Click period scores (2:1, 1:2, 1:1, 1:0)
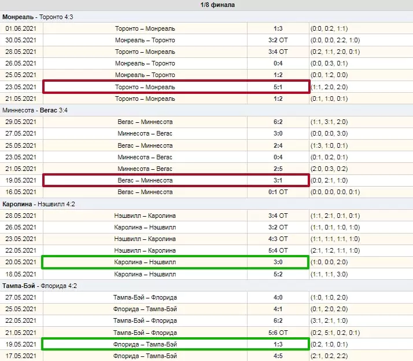 tap(335, 251)
